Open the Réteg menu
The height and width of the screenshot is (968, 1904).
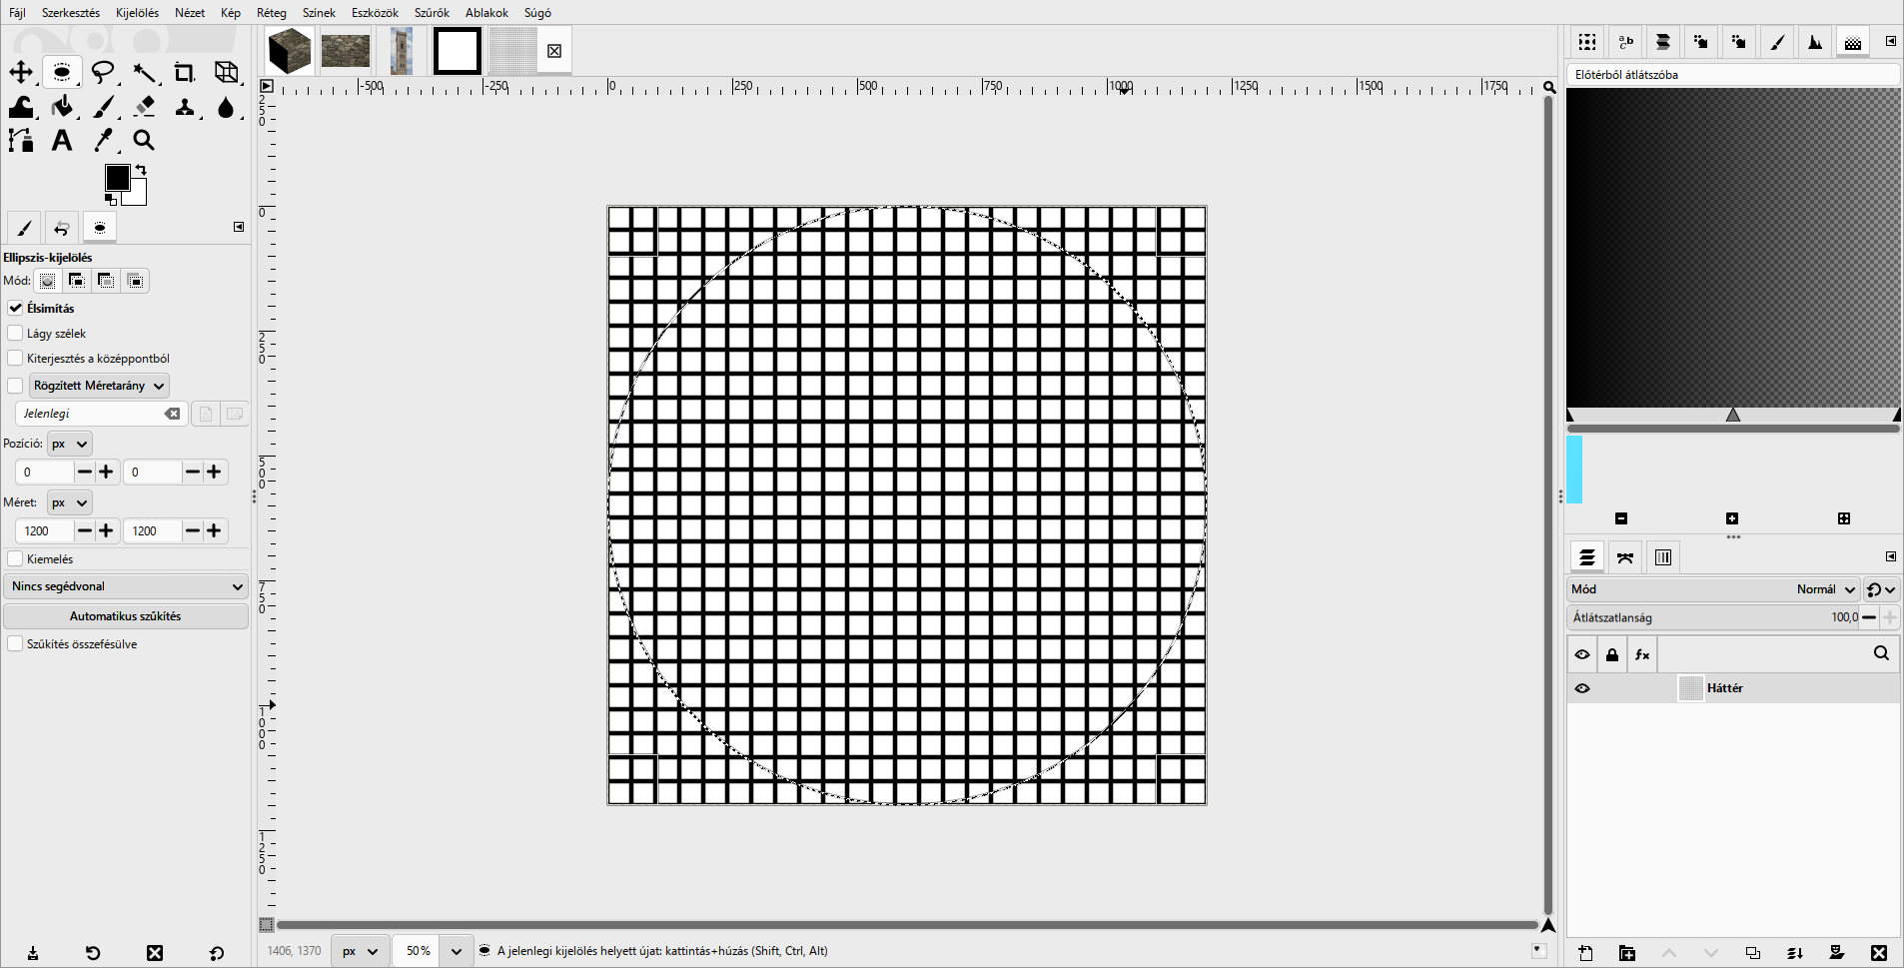click(271, 13)
